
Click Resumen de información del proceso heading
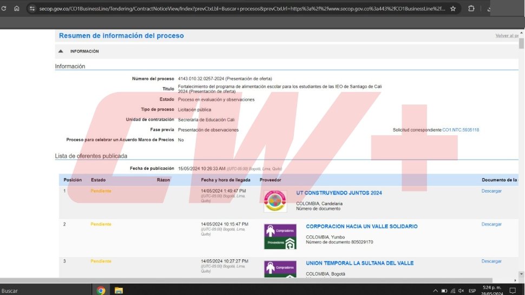pyautogui.click(x=121, y=36)
